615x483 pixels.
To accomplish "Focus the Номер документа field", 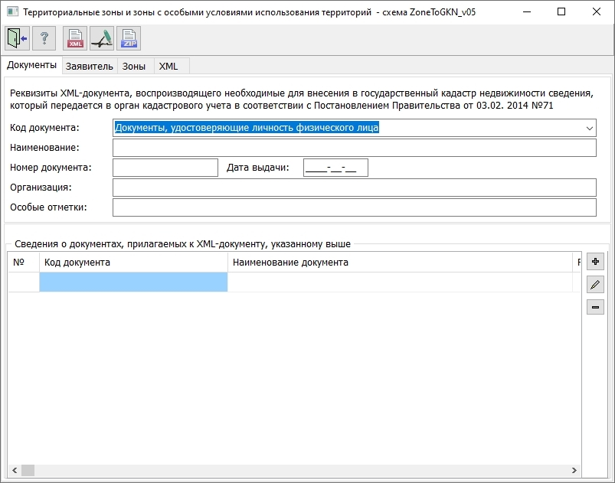I will click(165, 168).
